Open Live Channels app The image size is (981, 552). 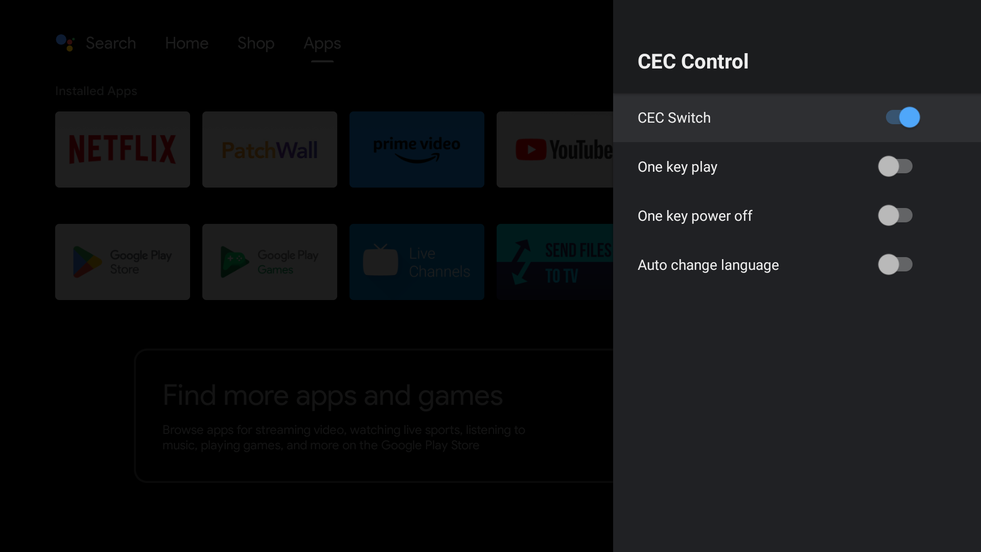417,262
